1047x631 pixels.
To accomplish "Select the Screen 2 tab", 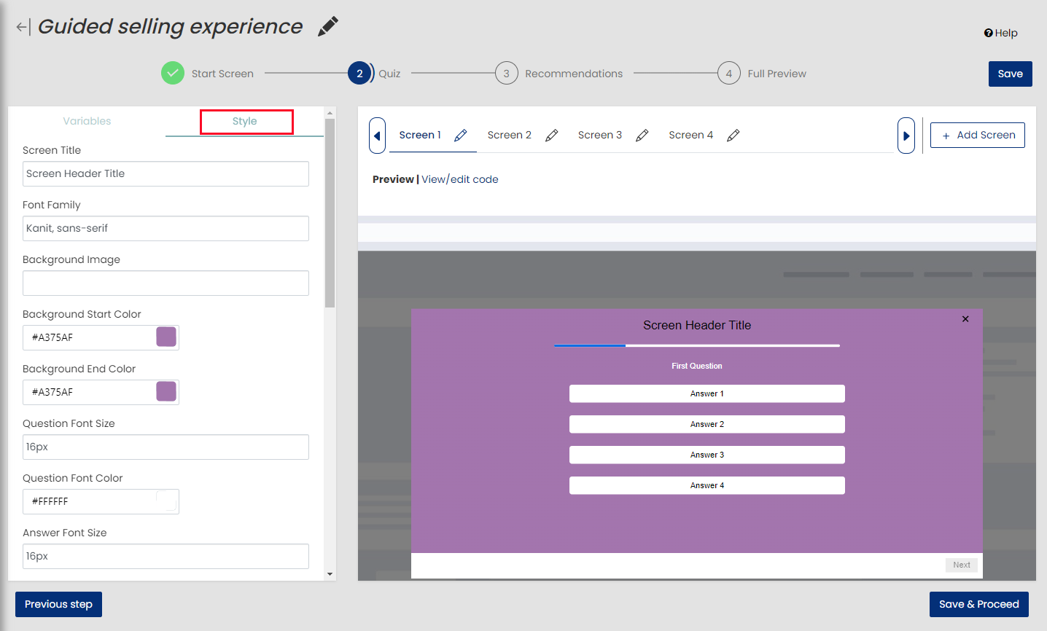I will pos(509,135).
